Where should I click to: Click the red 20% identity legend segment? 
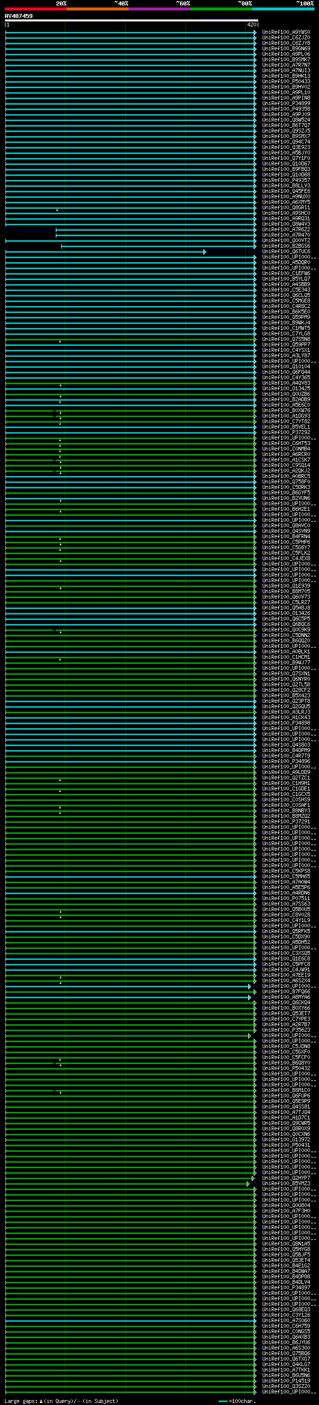pos(35,9)
